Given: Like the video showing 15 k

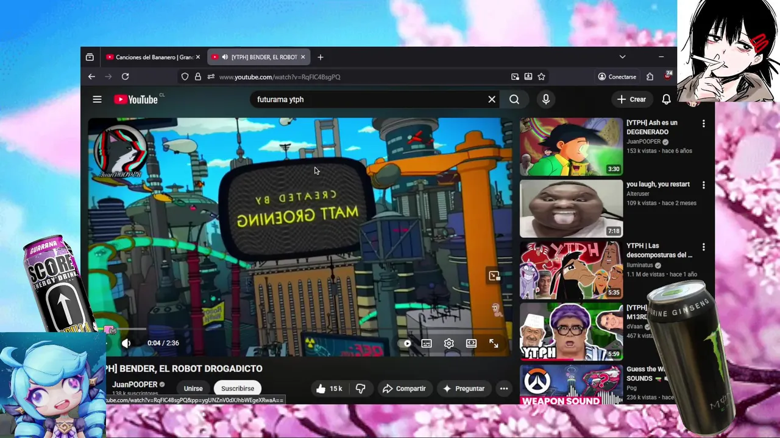Looking at the screenshot, I should point(328,389).
